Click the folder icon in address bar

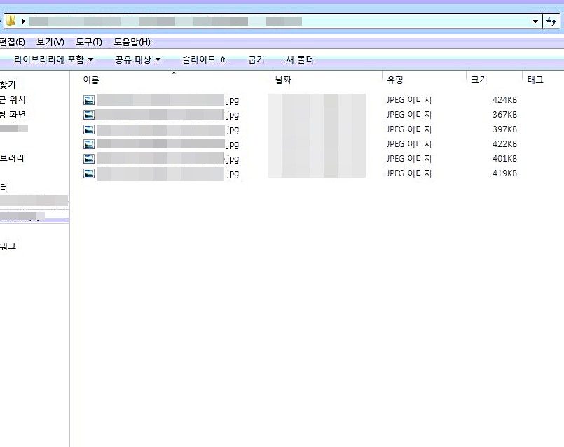pos(11,21)
